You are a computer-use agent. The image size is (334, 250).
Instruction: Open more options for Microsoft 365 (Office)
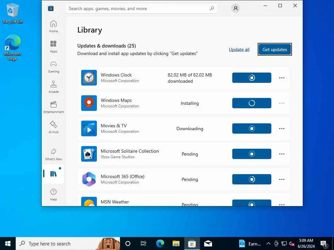point(281,179)
